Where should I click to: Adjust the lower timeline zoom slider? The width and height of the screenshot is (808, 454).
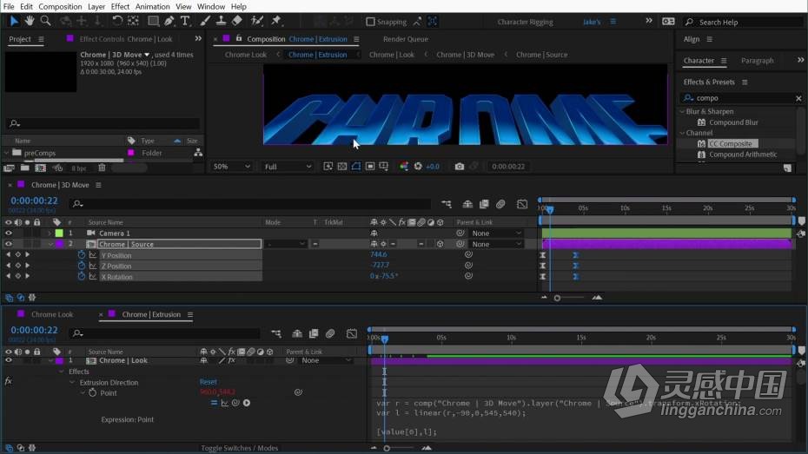(387, 448)
